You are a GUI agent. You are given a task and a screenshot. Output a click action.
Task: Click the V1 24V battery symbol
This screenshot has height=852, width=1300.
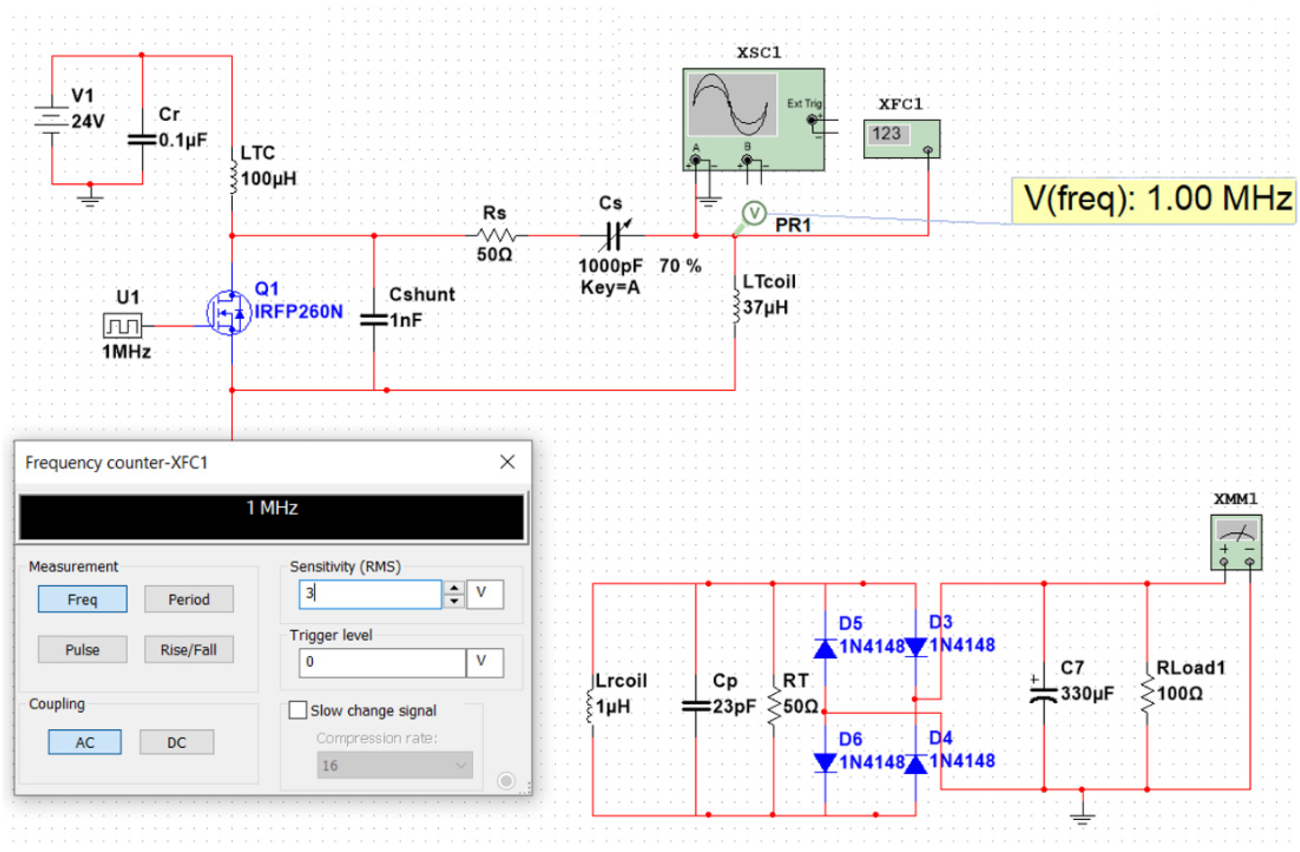click(x=52, y=120)
